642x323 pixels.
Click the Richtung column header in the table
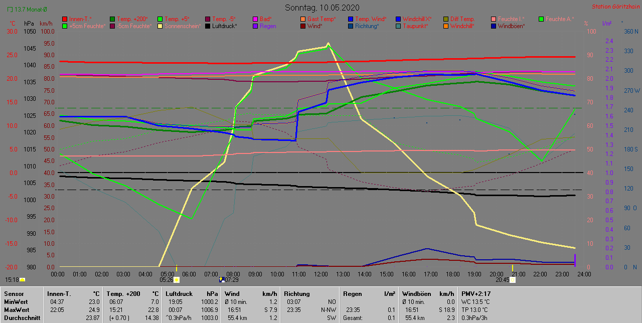[297, 293]
